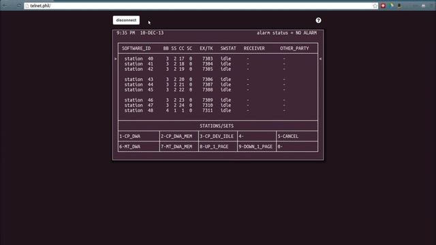
Task: Click the '9:35 PM' time text
Action: (x=125, y=33)
